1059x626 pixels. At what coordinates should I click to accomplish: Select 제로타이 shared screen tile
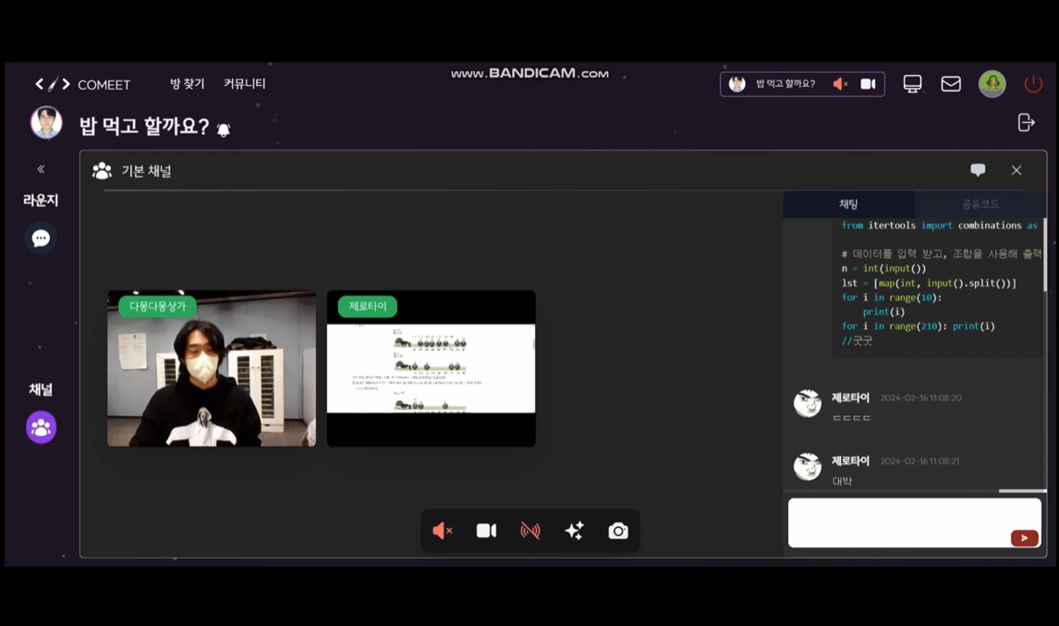[x=431, y=368]
